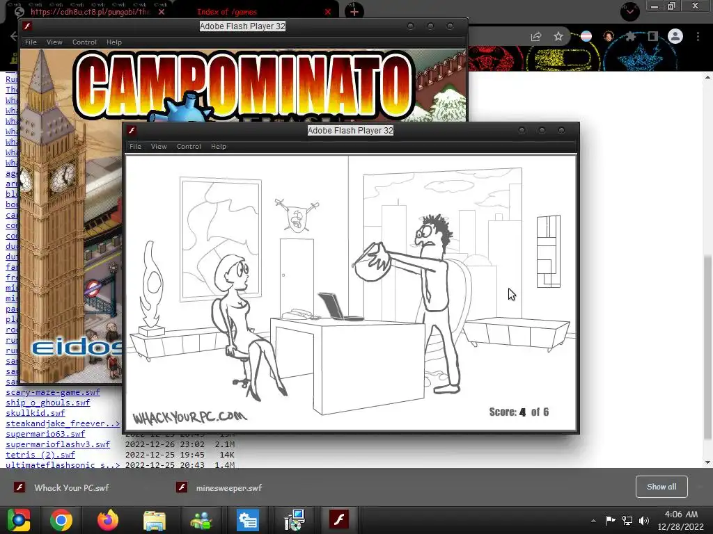713x534 pixels.
Task: Click the share page icon in address bar
Action: click(536, 36)
